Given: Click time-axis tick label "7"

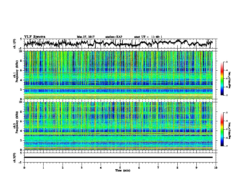Looking at the screenshot, I should pyautogui.click(x=158, y=168).
